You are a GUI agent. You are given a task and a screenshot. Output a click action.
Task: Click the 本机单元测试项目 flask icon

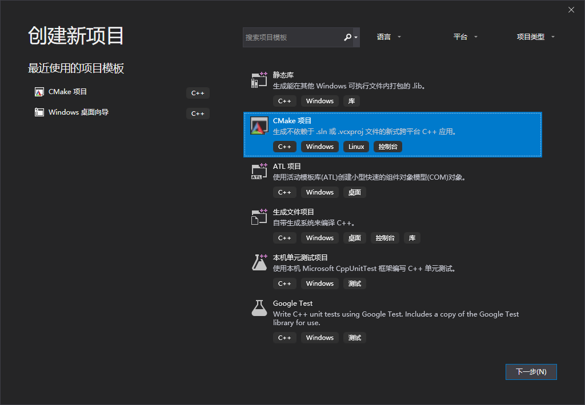pyautogui.click(x=259, y=262)
